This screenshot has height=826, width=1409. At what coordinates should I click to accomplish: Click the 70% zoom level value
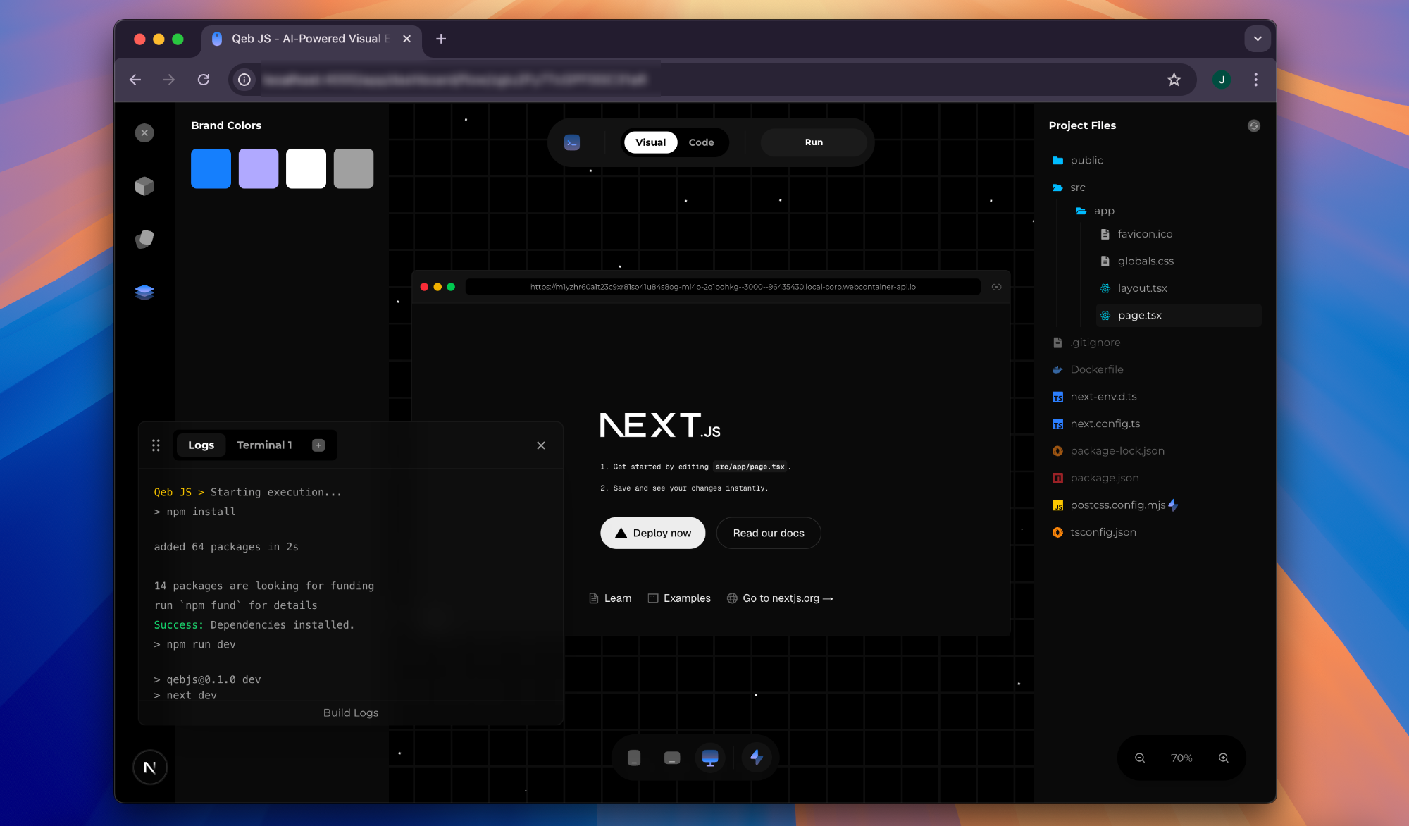pyautogui.click(x=1181, y=758)
